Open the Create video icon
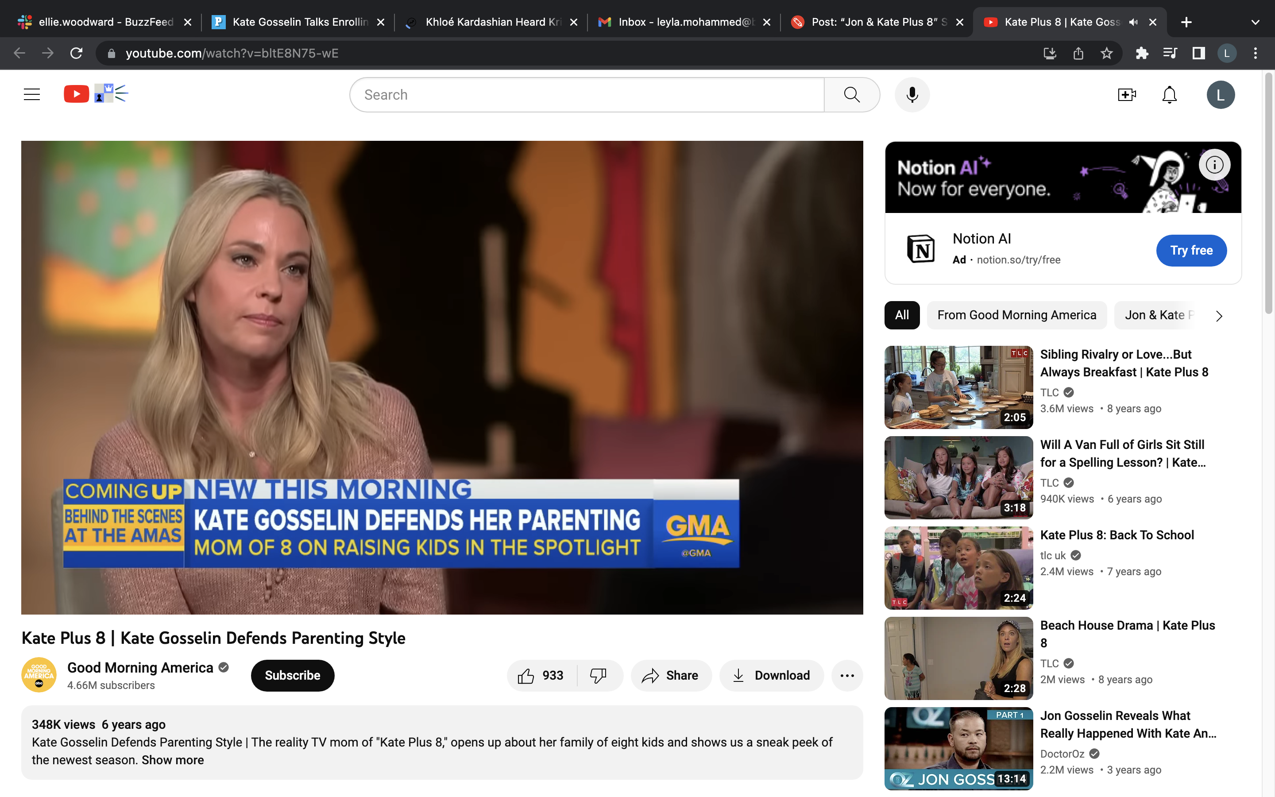 [x=1127, y=95]
